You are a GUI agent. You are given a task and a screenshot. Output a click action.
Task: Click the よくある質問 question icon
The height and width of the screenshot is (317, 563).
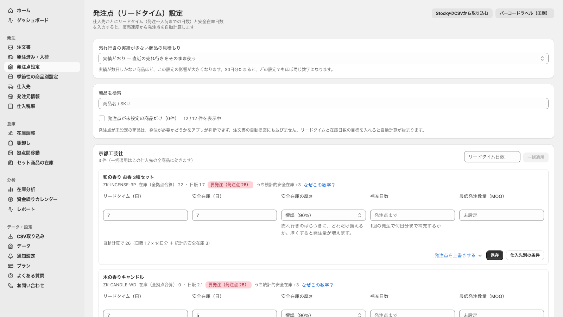pos(11,276)
